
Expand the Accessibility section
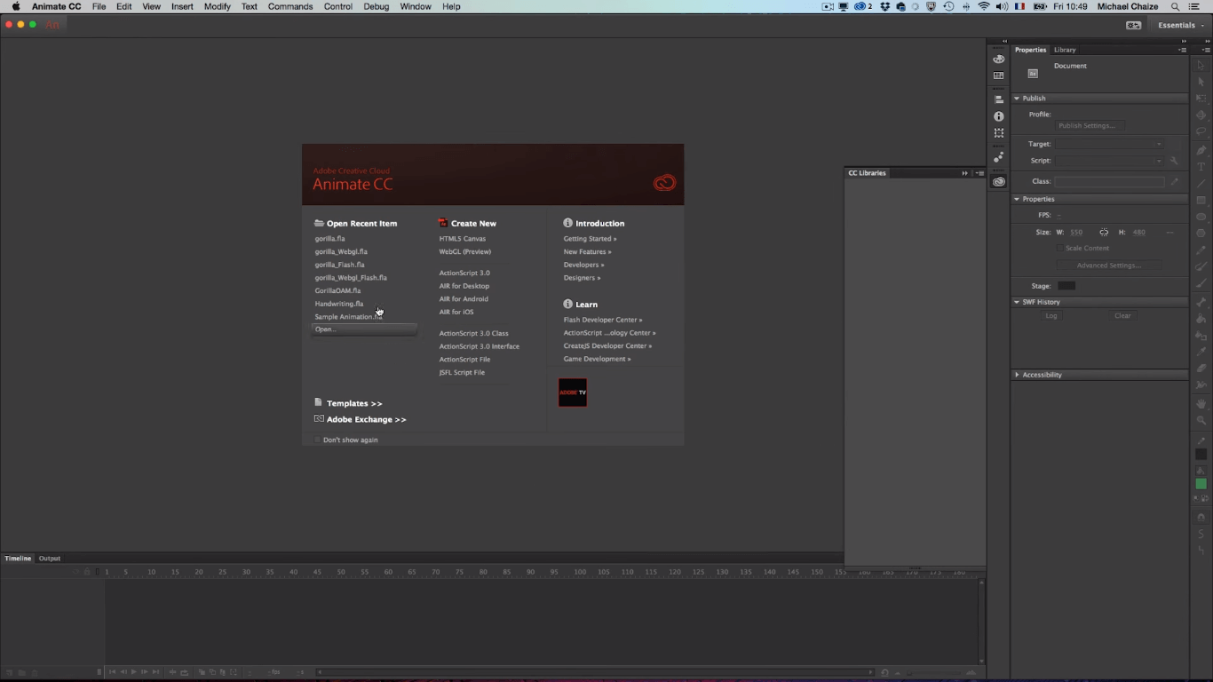click(x=1018, y=375)
